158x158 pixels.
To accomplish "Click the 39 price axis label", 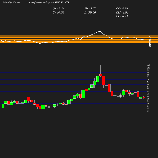I will (x=148, y=99).
